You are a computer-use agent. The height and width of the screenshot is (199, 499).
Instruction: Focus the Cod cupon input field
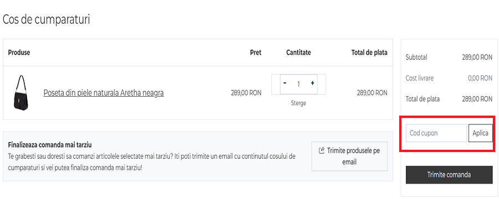pos(436,133)
